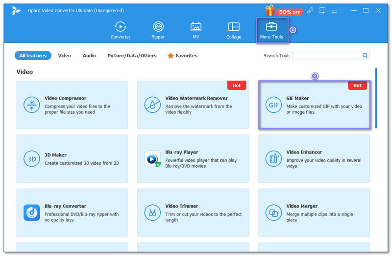
Task: Open the Video Enhancer title
Action: pos(304,152)
